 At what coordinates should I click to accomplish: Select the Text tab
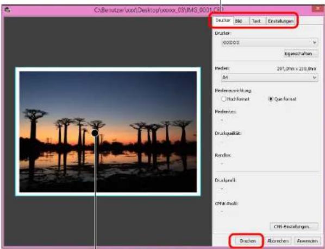pos(258,21)
